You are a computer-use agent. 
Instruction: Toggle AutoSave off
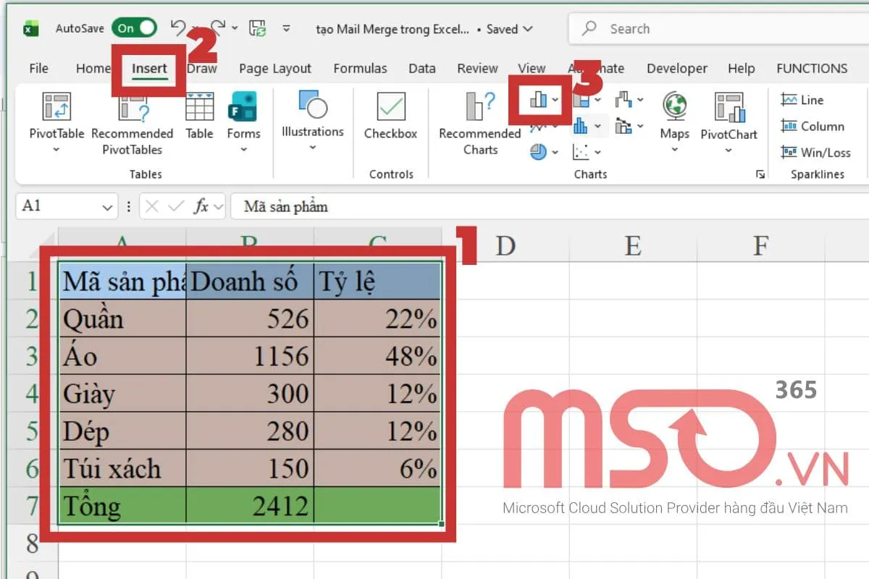pos(134,28)
